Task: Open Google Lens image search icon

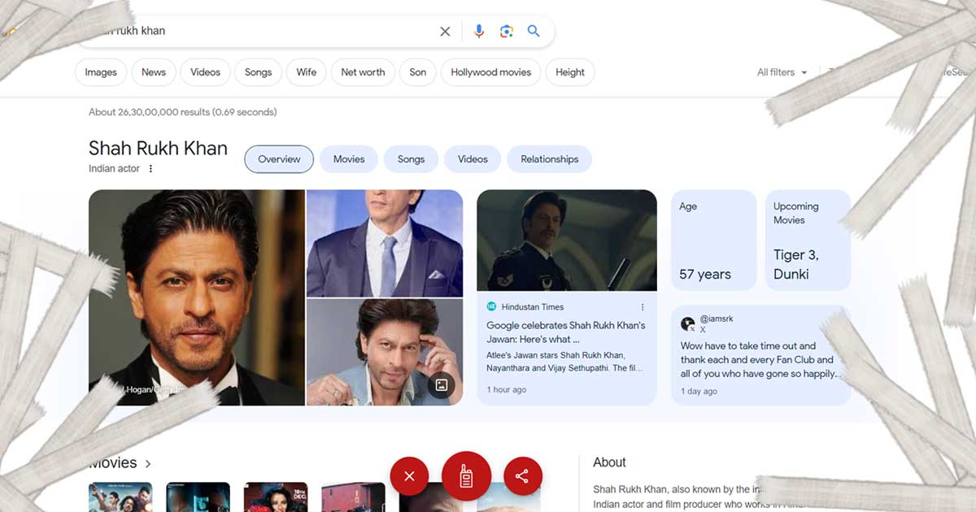Action: coord(507,32)
